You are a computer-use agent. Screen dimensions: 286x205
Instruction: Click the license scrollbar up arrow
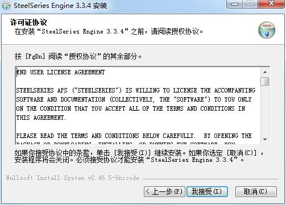pos(265,72)
